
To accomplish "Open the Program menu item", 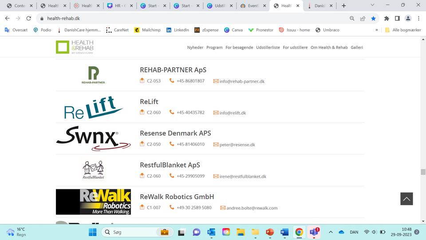I will coord(214,48).
